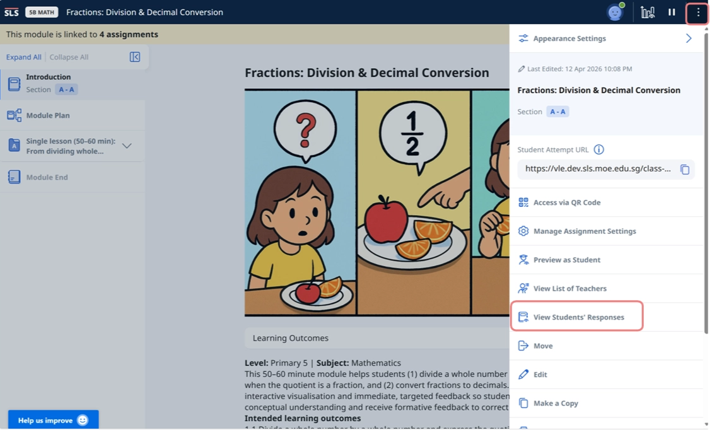Click the Introduction section icon in sidebar

click(x=14, y=84)
